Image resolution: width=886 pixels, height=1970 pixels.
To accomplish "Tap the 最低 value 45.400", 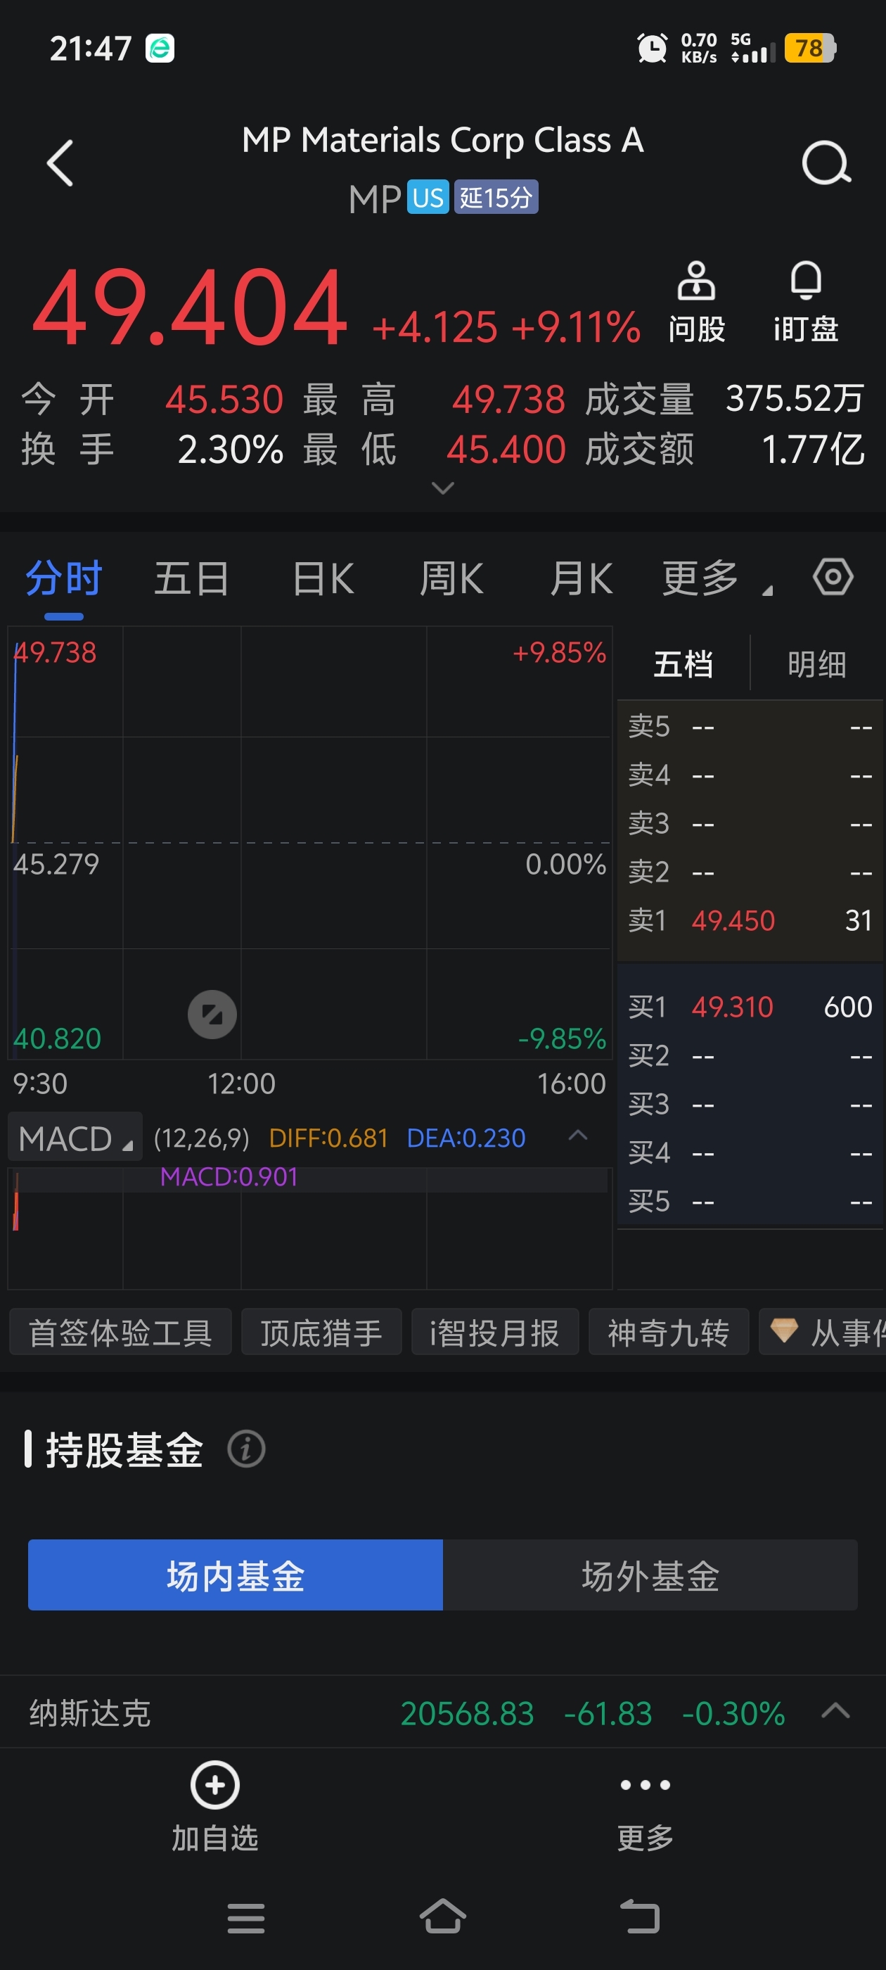I will tap(506, 449).
